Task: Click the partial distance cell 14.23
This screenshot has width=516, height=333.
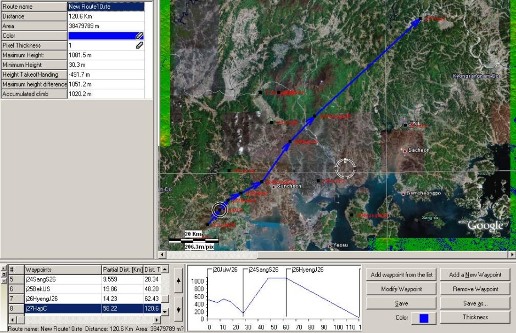Action: pyautogui.click(x=122, y=298)
